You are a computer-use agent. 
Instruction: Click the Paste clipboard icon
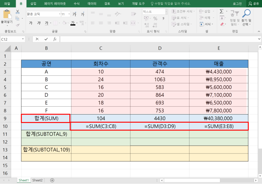[x=7, y=14]
